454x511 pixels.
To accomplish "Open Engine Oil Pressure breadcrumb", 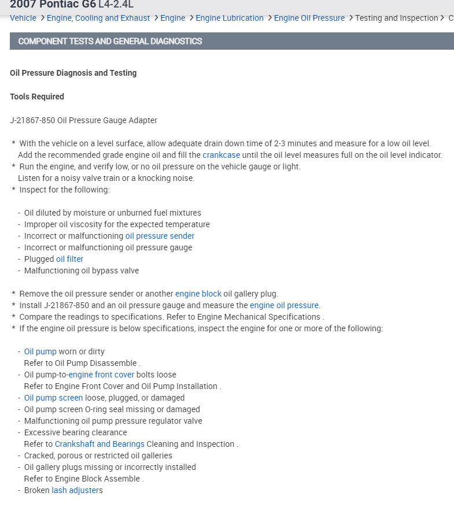I will click(309, 18).
